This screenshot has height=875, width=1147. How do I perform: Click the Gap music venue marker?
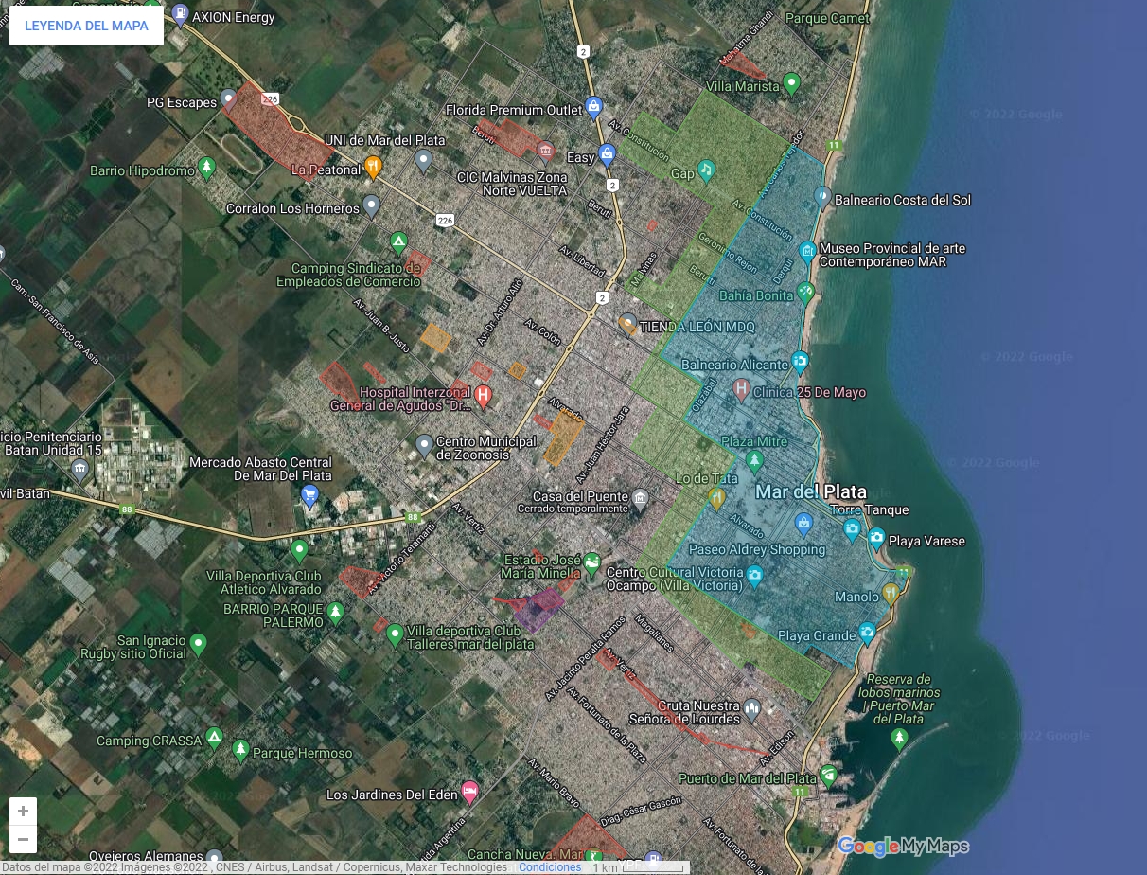[706, 170]
